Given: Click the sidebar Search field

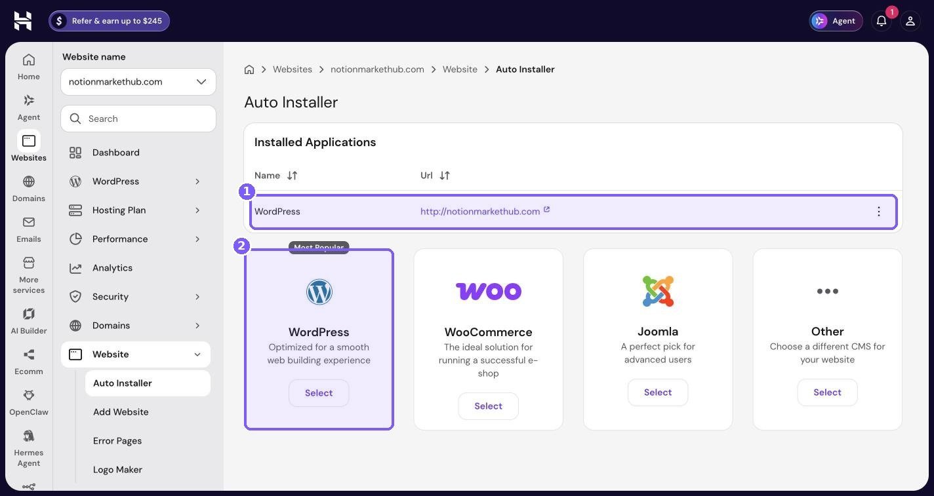Looking at the screenshot, I should click(138, 119).
